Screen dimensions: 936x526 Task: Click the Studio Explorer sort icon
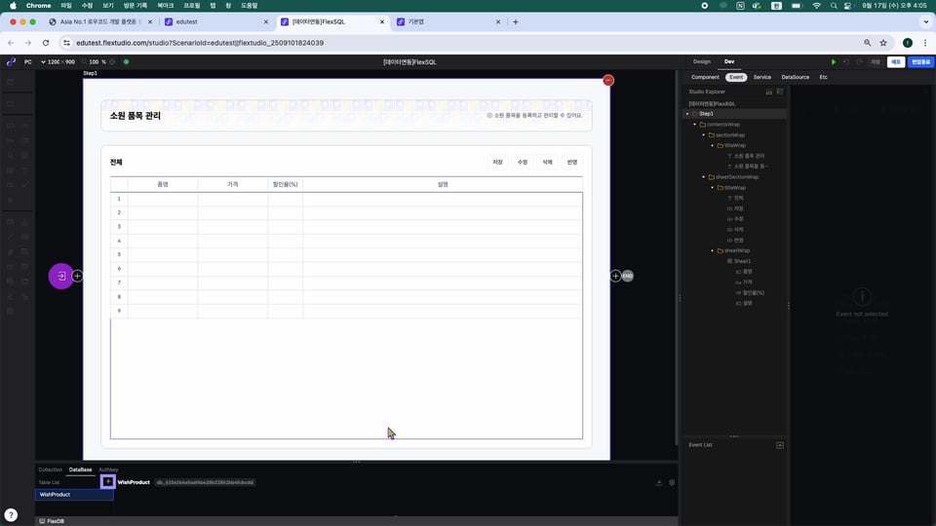[x=769, y=92]
